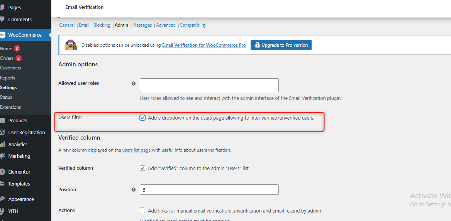Click the Marketing megaphone icon
Screen dimensions: 451x221
pos(2,156)
